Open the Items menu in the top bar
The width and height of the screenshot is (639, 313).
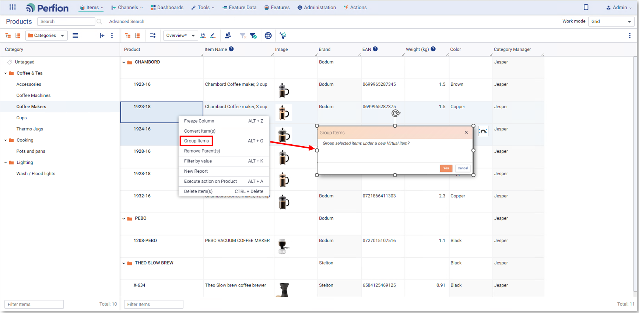(x=92, y=7)
